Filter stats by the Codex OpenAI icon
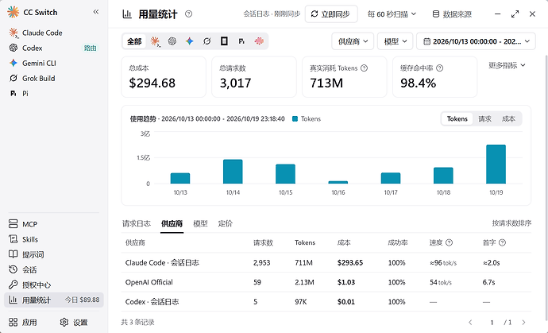 tap(172, 41)
